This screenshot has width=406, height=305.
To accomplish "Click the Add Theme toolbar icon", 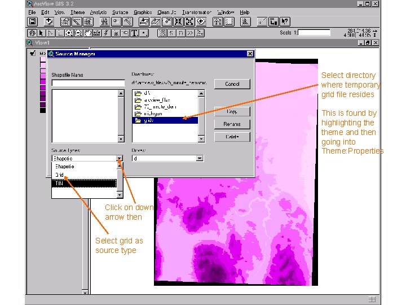I will tap(48, 21).
